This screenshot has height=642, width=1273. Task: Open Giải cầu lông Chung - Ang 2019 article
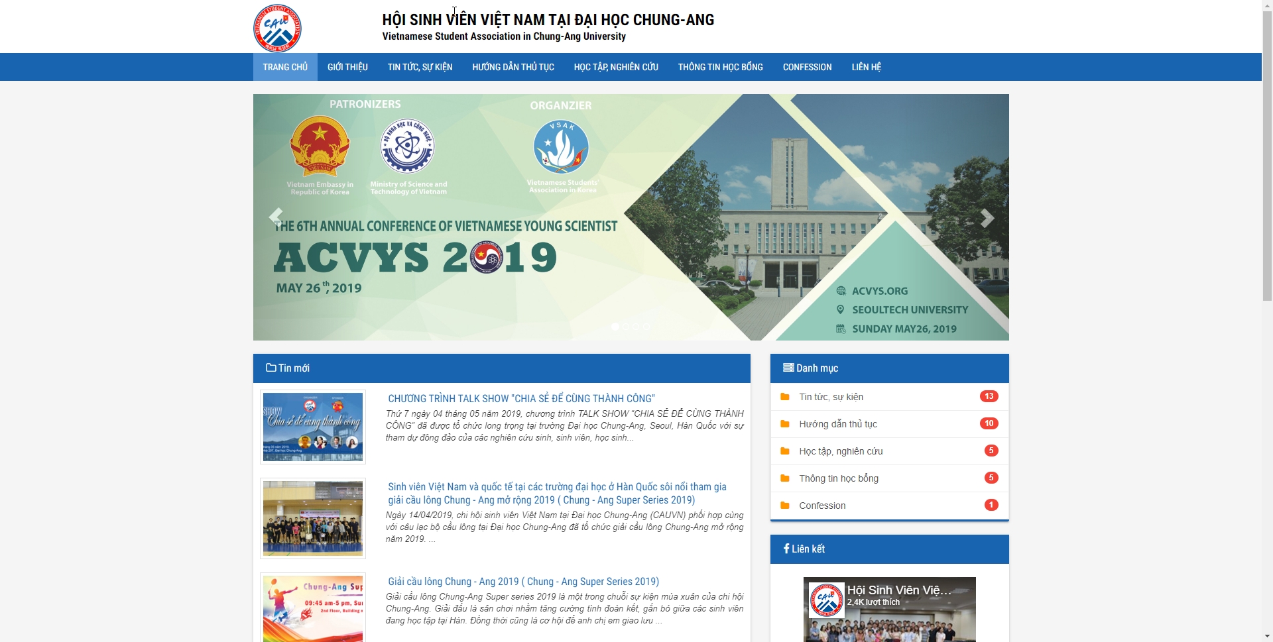(524, 581)
